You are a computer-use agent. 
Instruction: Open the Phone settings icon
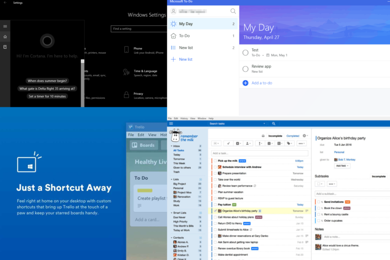click(126, 50)
